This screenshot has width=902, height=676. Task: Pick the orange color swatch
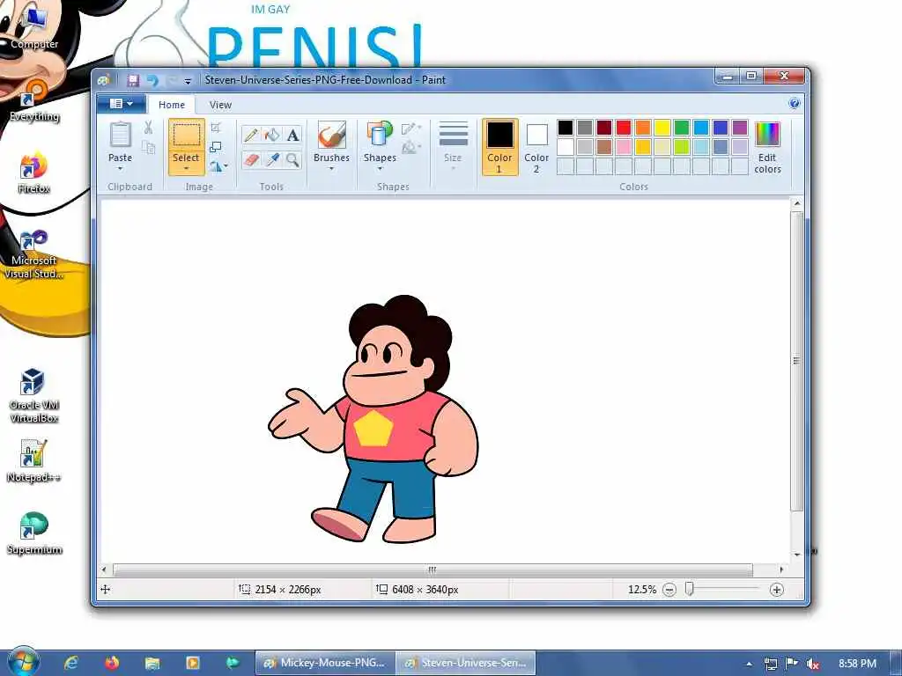643,128
